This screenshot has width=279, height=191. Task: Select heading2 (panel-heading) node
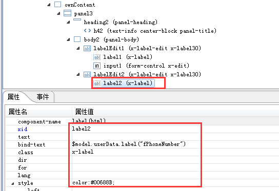(121, 22)
